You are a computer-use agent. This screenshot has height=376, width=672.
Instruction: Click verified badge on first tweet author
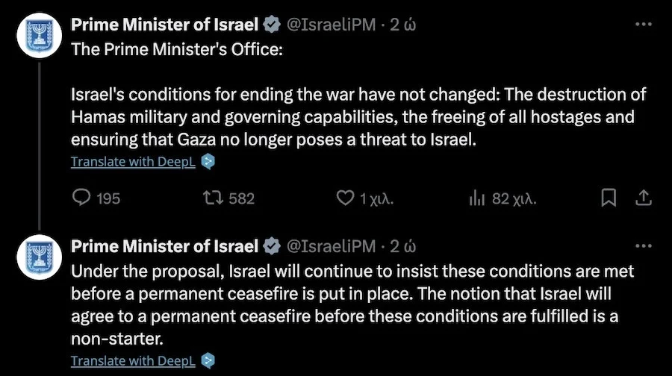[272, 25]
